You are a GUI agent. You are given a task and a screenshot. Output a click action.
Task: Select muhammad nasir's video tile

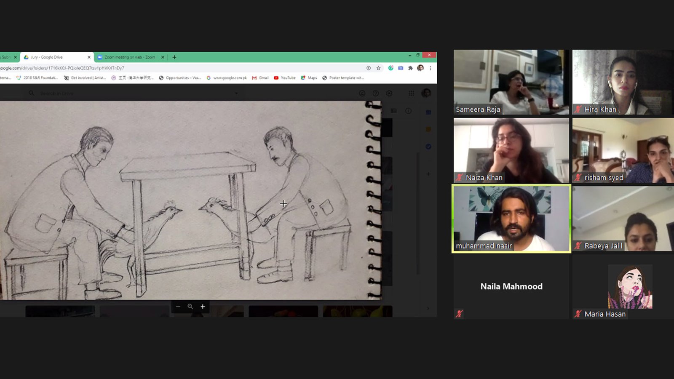[511, 219]
